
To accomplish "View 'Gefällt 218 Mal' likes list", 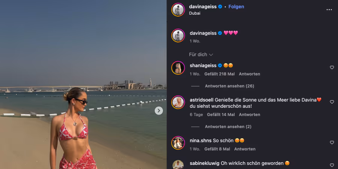I will [219, 74].
